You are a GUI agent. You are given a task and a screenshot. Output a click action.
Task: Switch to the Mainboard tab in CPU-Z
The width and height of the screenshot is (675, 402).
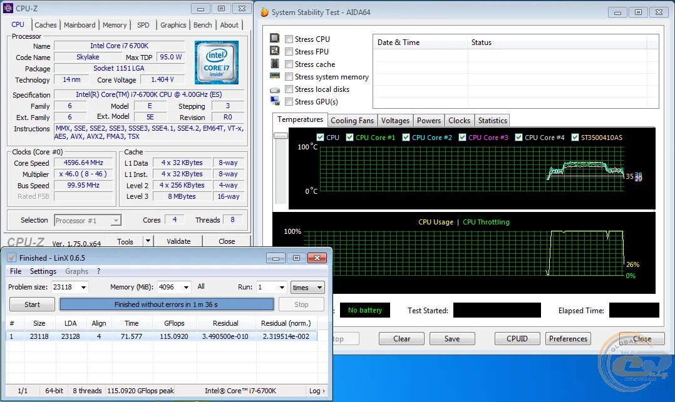pos(80,25)
